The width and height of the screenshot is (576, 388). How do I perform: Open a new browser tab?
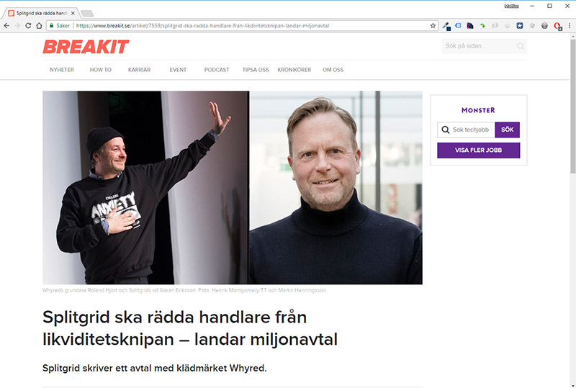point(87,14)
